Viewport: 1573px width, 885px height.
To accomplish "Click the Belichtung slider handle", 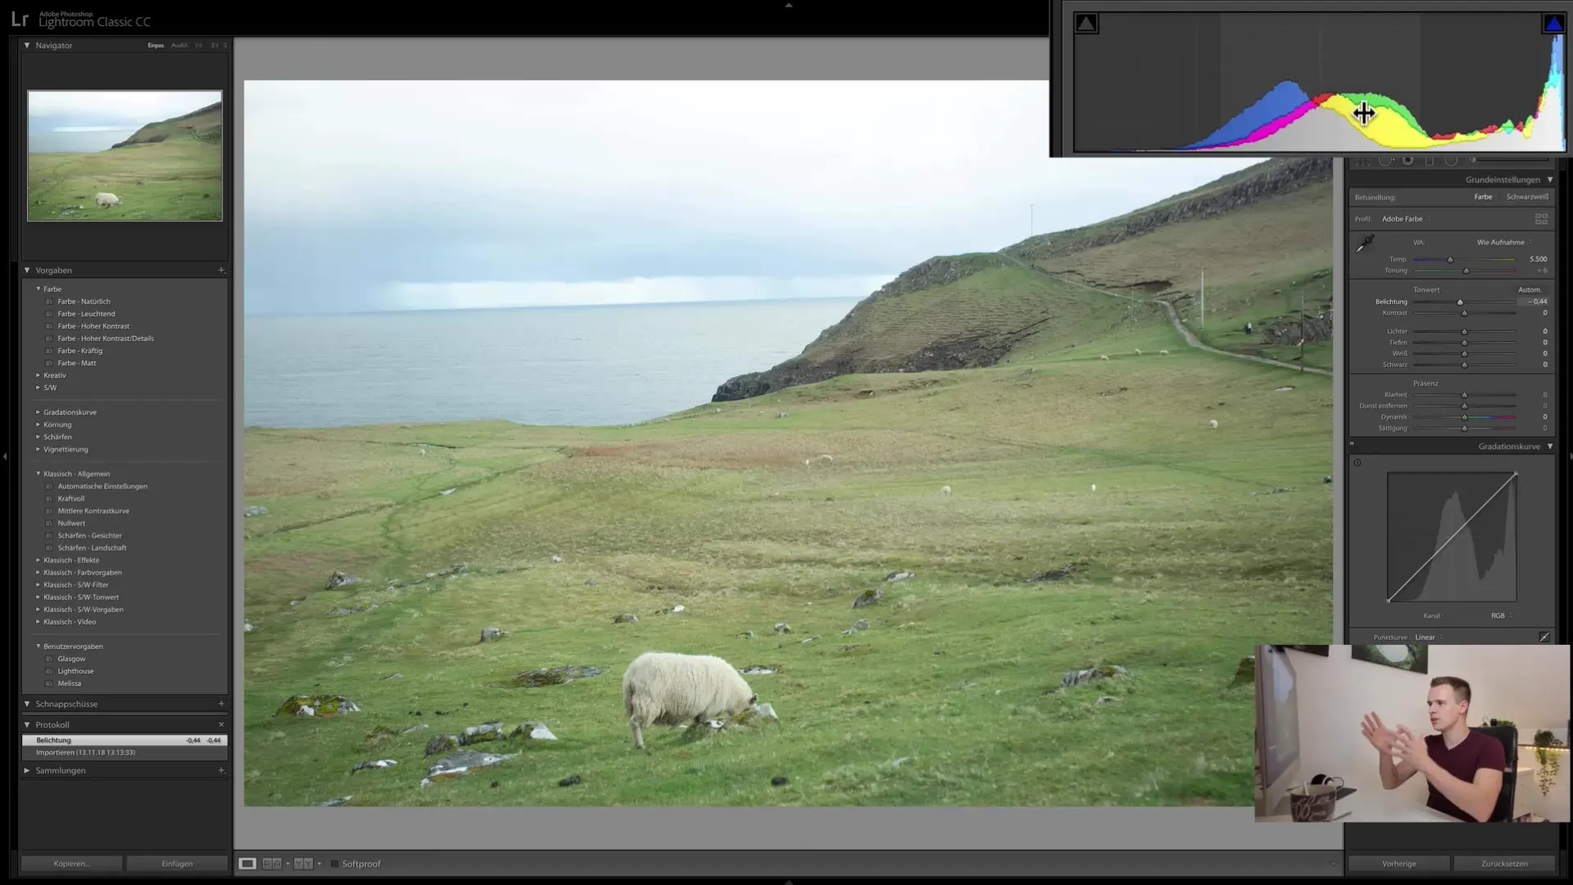I will (x=1460, y=302).
